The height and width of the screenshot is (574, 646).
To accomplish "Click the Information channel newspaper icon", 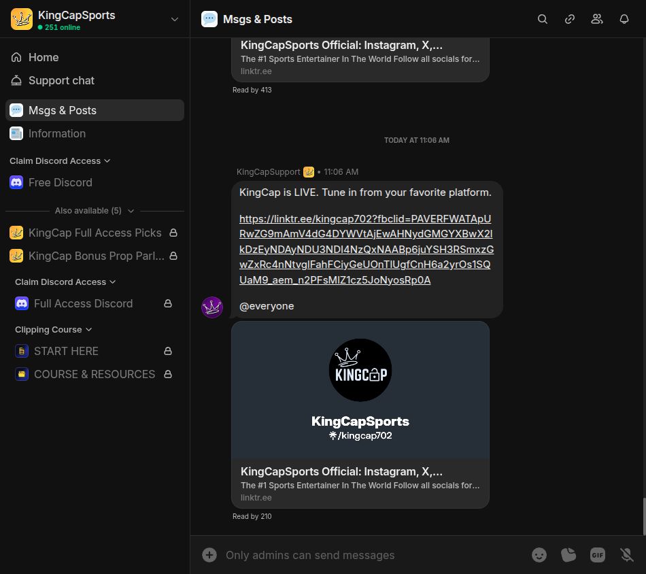I will click(16, 133).
